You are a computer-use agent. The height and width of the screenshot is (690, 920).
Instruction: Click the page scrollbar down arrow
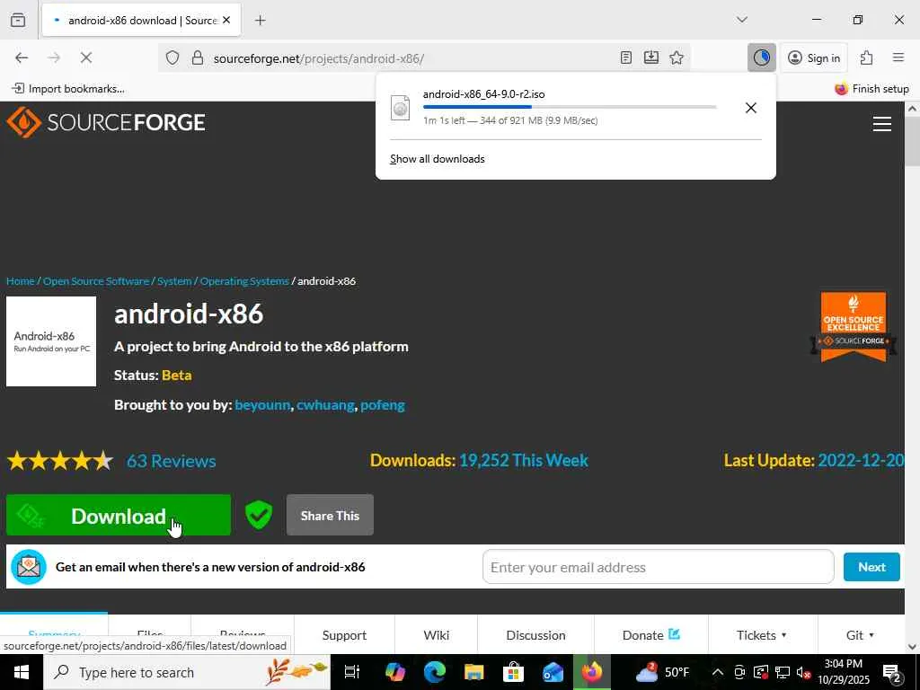913,647
